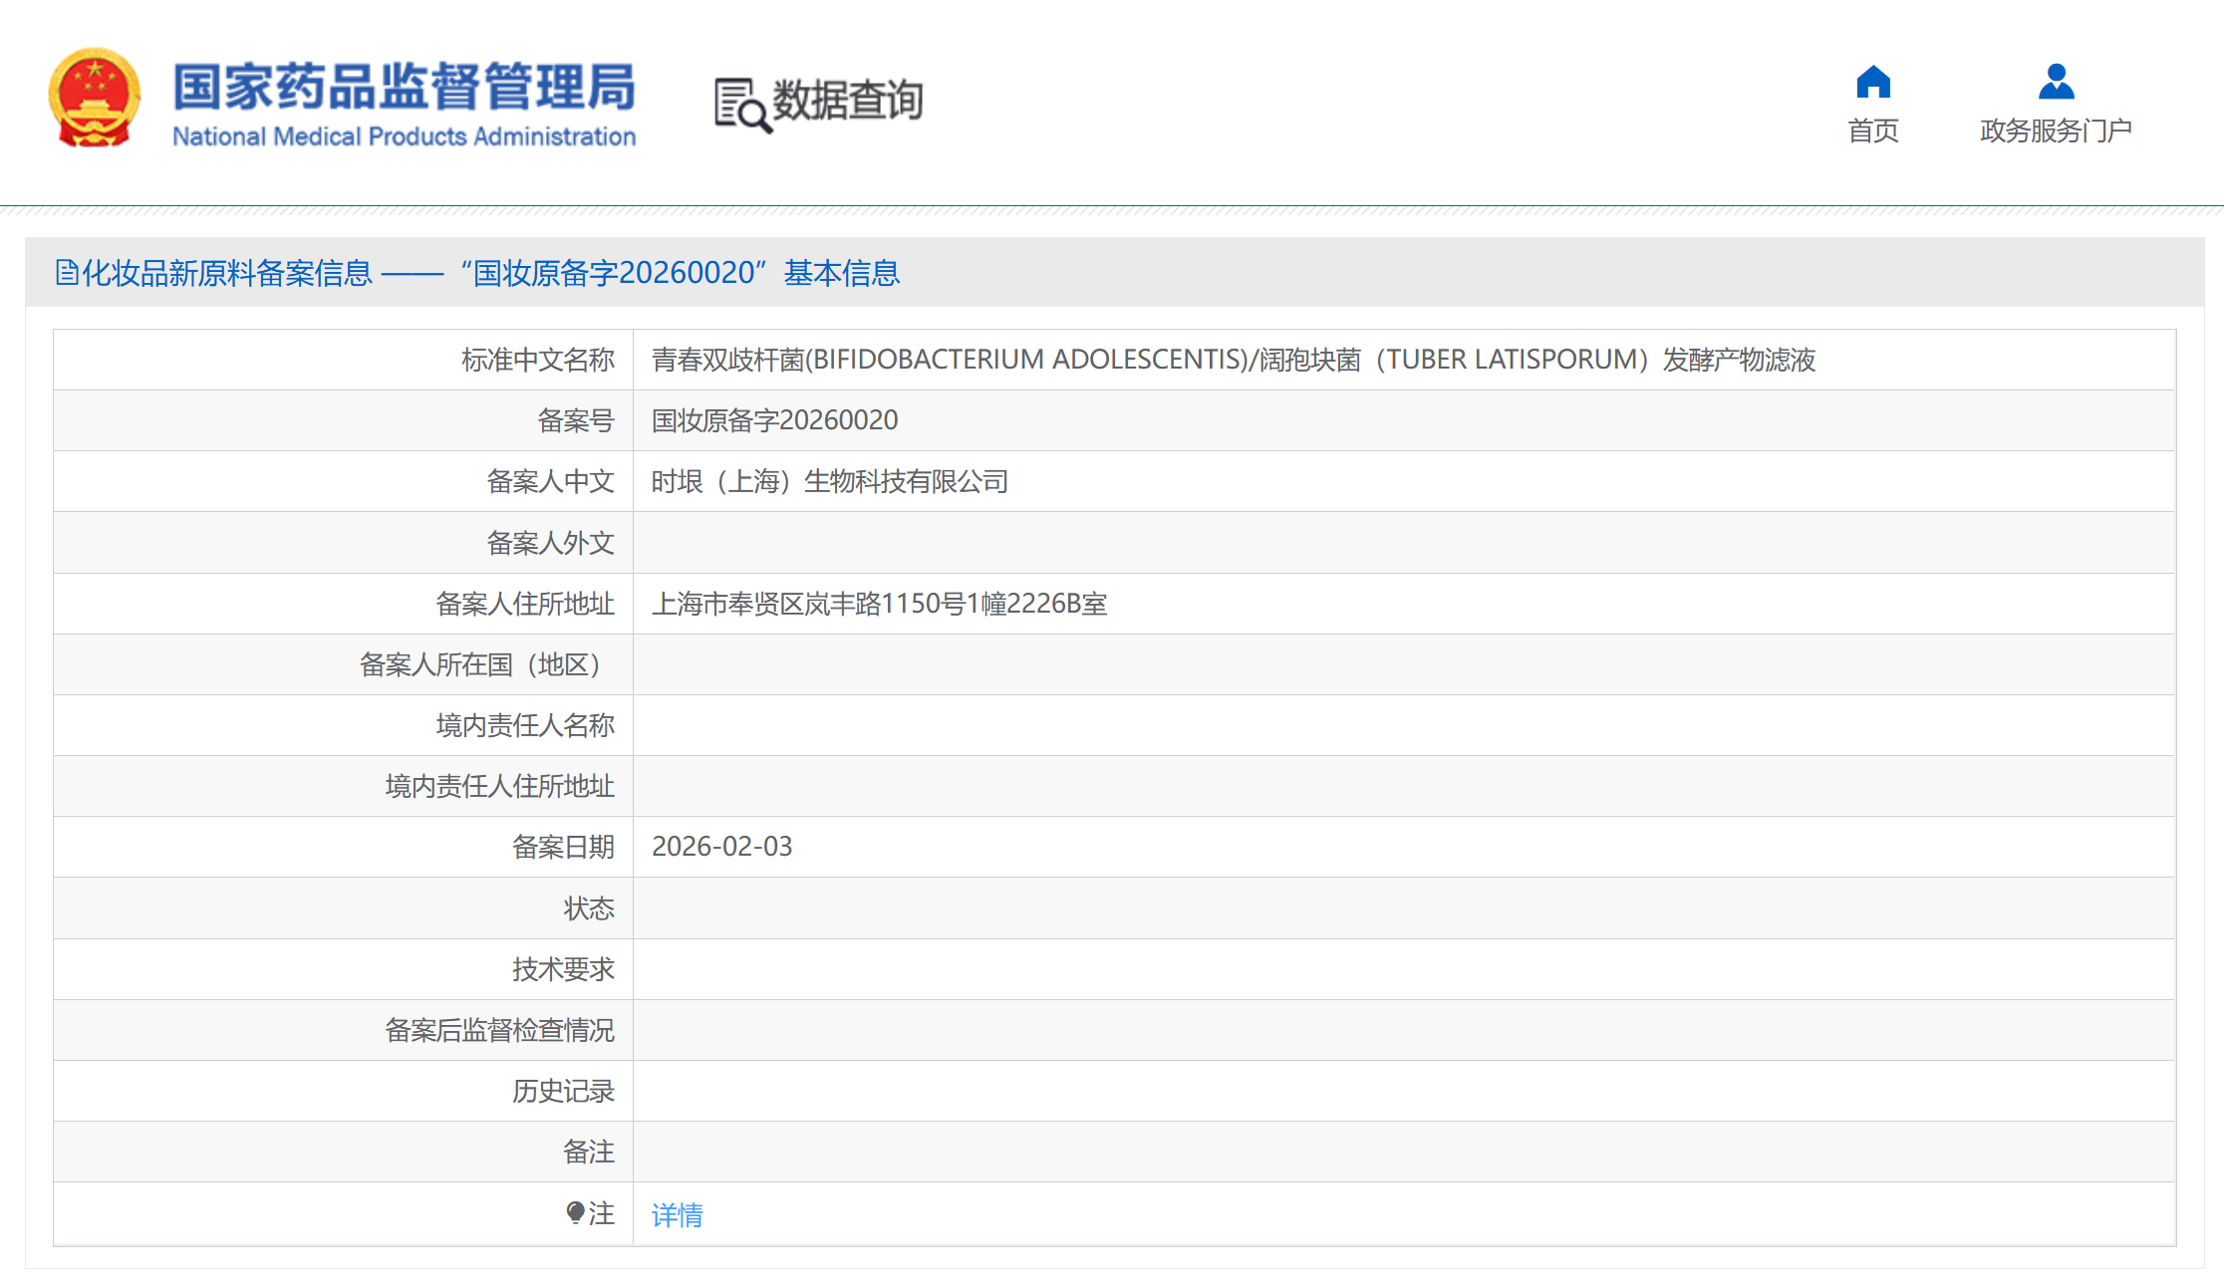This screenshot has width=2224, height=1286.
Task: Click the 技术要求 row label
Action: pyautogui.click(x=562, y=969)
